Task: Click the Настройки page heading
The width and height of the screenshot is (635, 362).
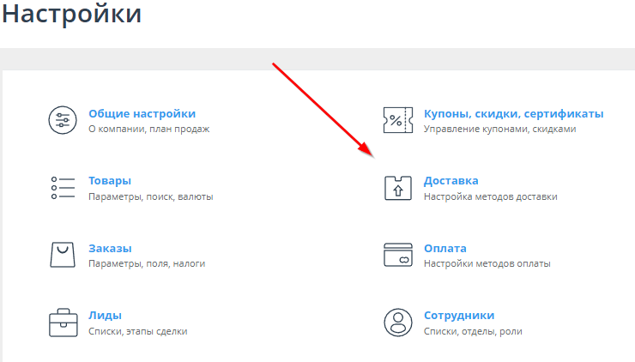Action: pyautogui.click(x=71, y=15)
